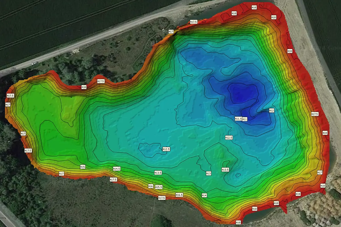Select the 416.5 contour label
341x227 pixels.
179,195
